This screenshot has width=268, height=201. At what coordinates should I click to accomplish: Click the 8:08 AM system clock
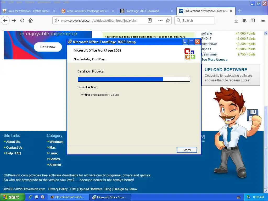258,197
